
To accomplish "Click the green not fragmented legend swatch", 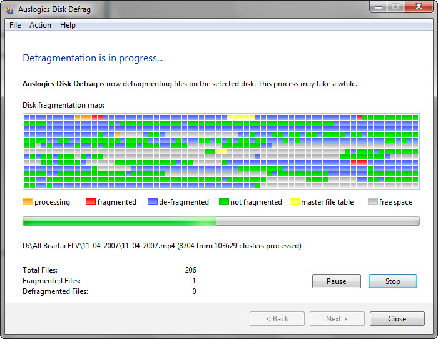I will pos(224,201).
